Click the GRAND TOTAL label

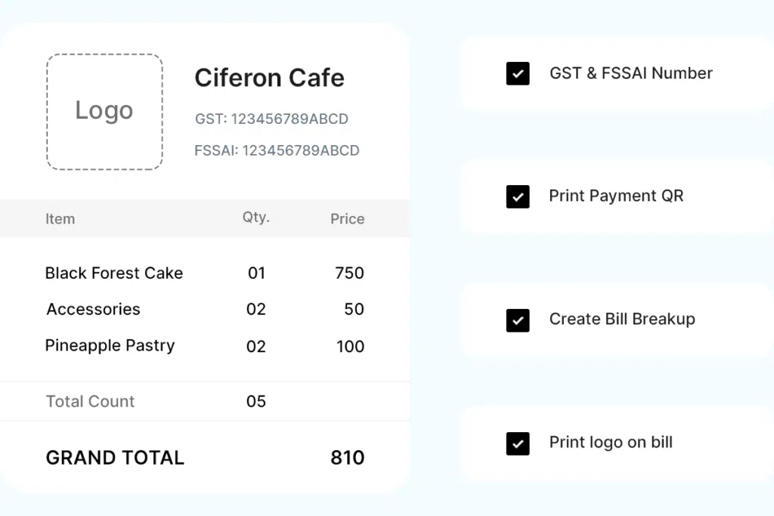tap(115, 458)
